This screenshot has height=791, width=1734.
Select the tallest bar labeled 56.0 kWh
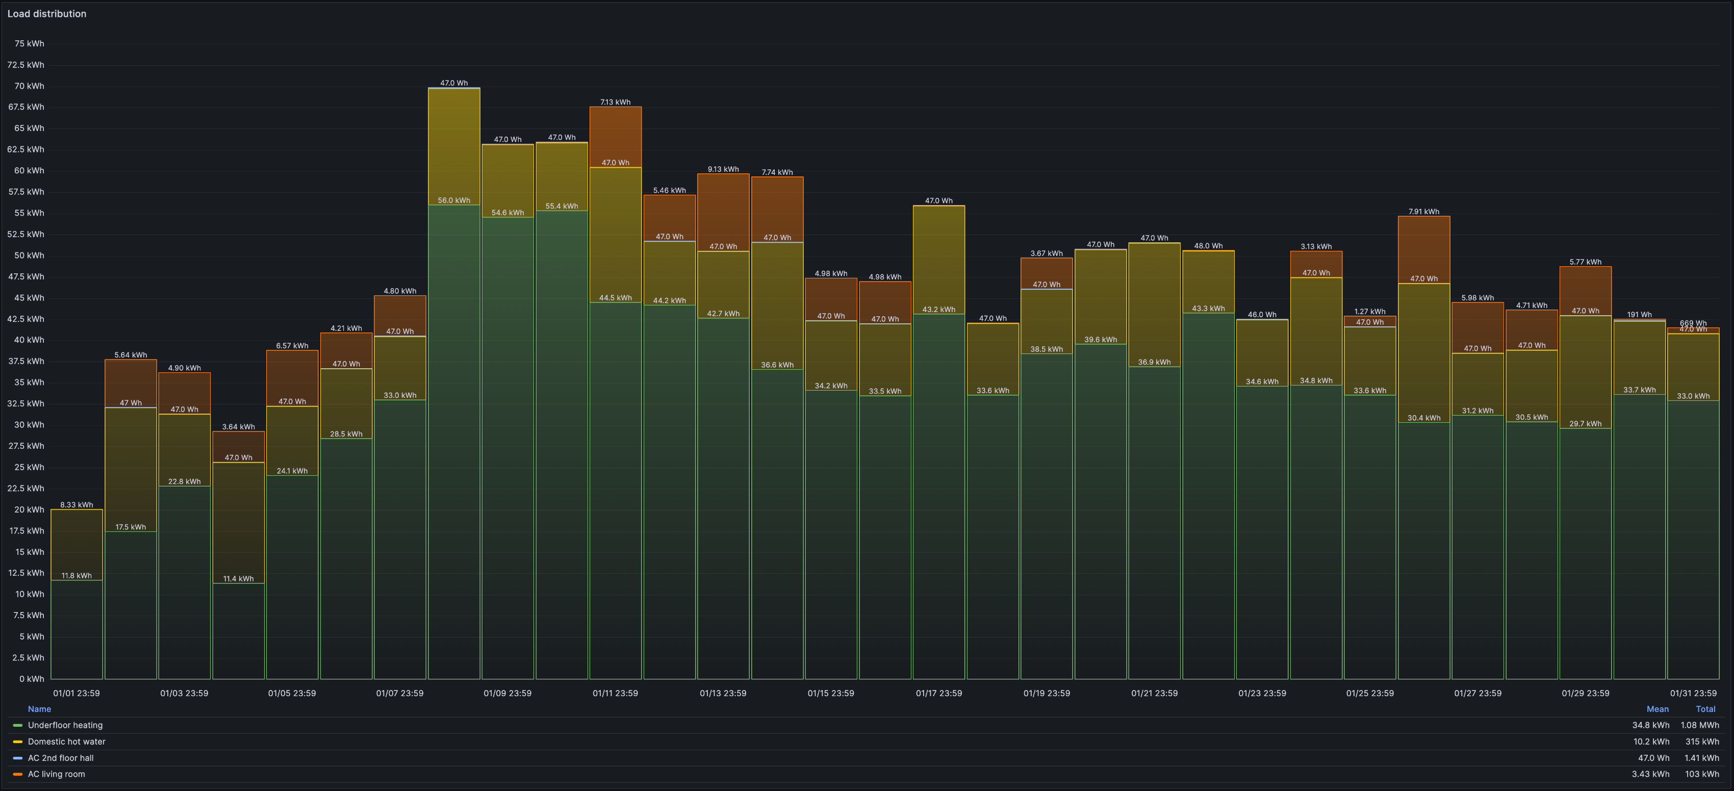(454, 442)
